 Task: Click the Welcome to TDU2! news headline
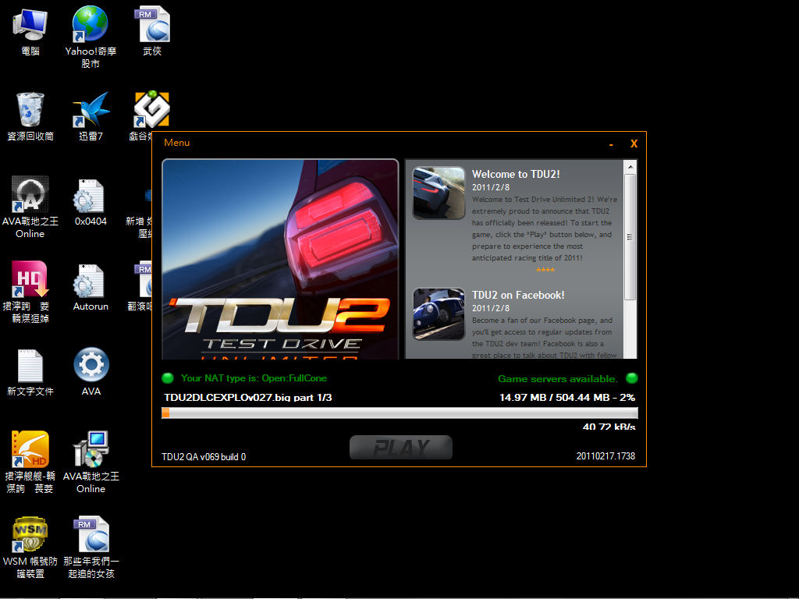tap(516, 174)
